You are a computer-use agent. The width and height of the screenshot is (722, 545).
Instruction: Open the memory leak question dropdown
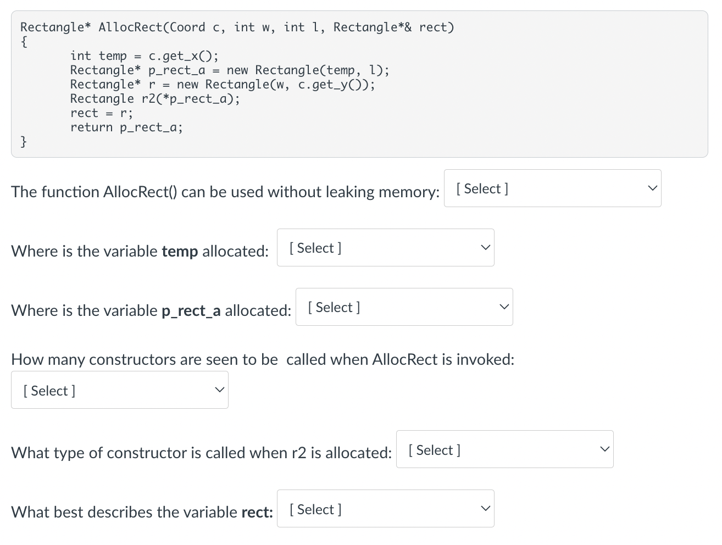(552, 188)
